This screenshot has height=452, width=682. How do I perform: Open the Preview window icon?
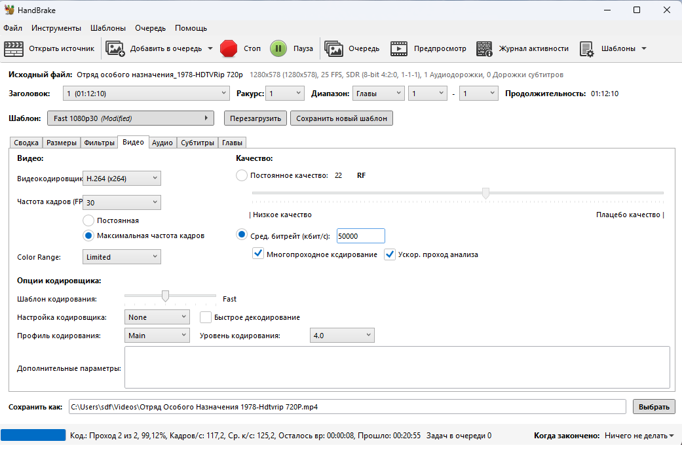click(x=399, y=48)
